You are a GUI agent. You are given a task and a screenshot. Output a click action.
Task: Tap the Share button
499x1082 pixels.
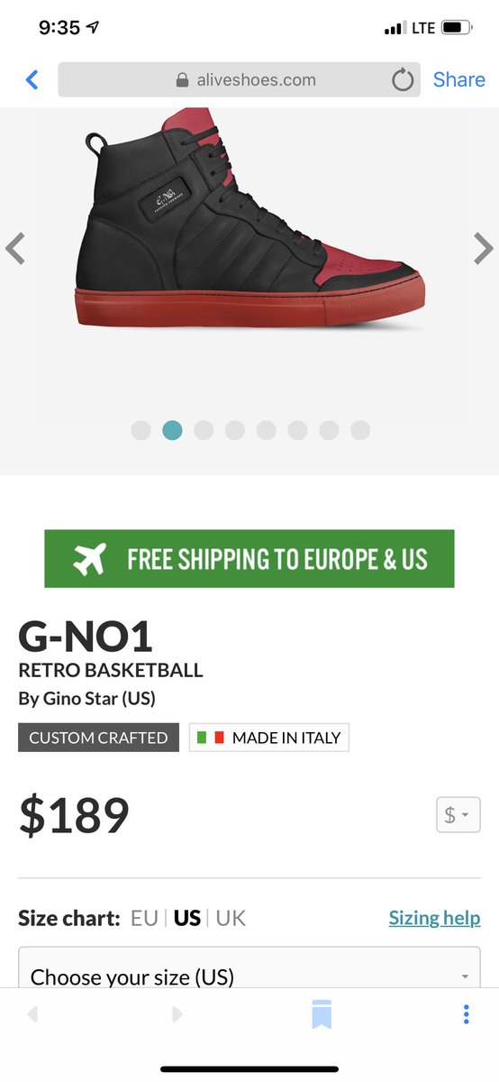point(458,79)
